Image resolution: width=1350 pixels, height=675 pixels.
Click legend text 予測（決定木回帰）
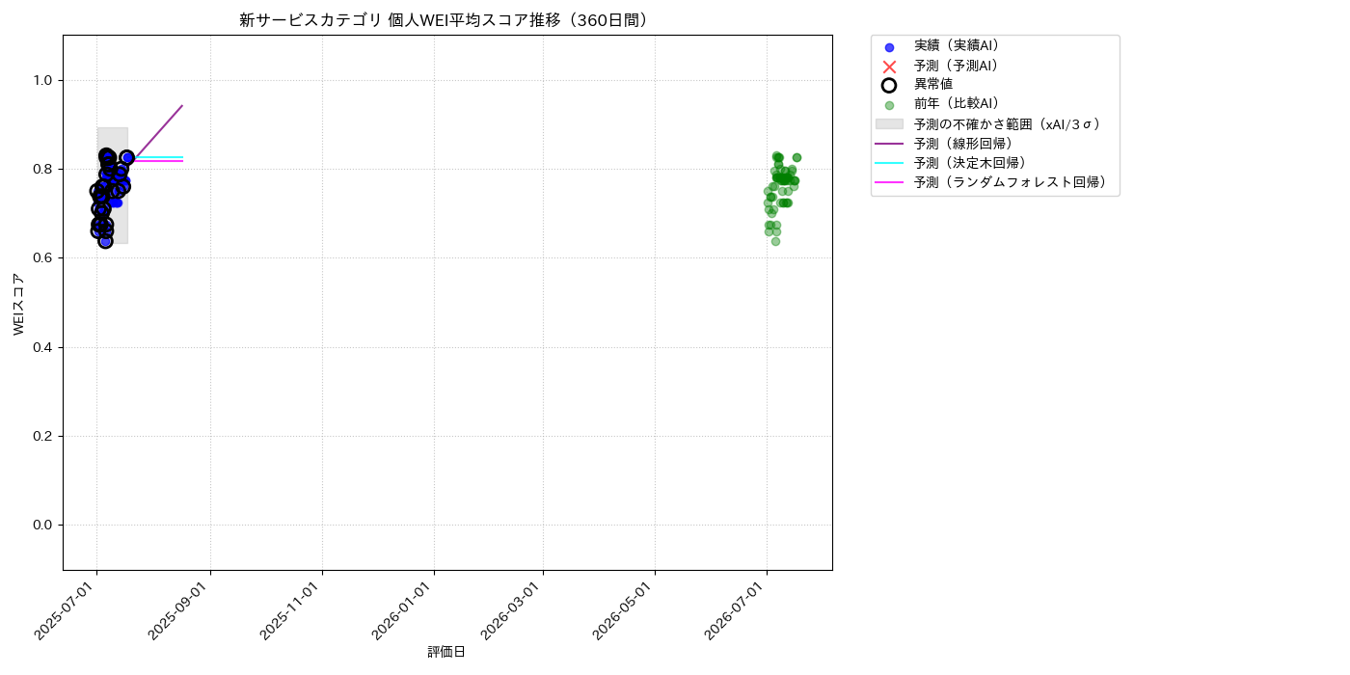pos(973,163)
